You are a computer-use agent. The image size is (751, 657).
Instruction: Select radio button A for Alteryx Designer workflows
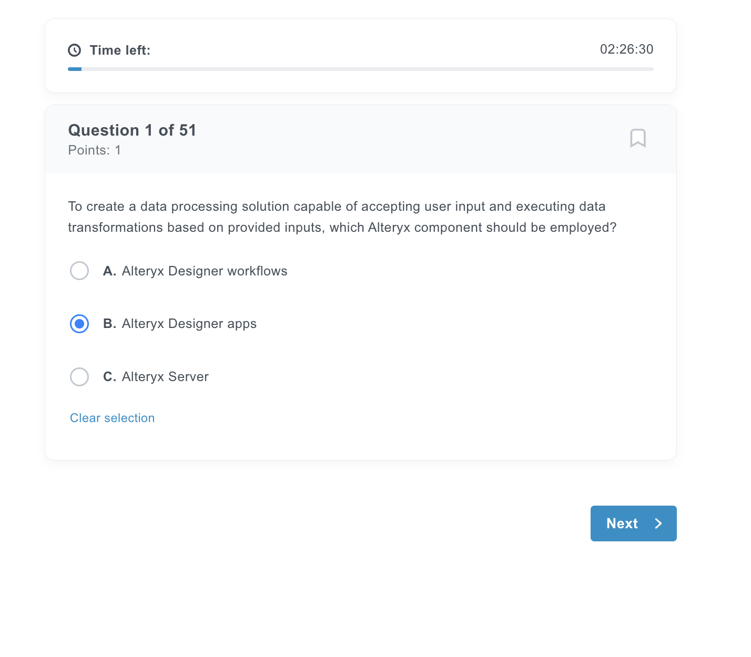[x=79, y=271]
